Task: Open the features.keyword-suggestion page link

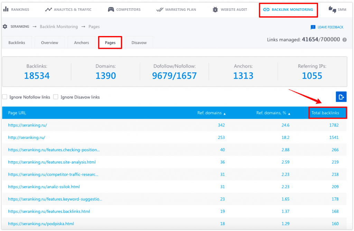Action: tap(55, 199)
